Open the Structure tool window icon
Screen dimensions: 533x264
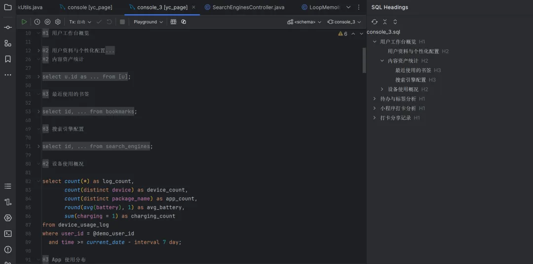click(8, 43)
